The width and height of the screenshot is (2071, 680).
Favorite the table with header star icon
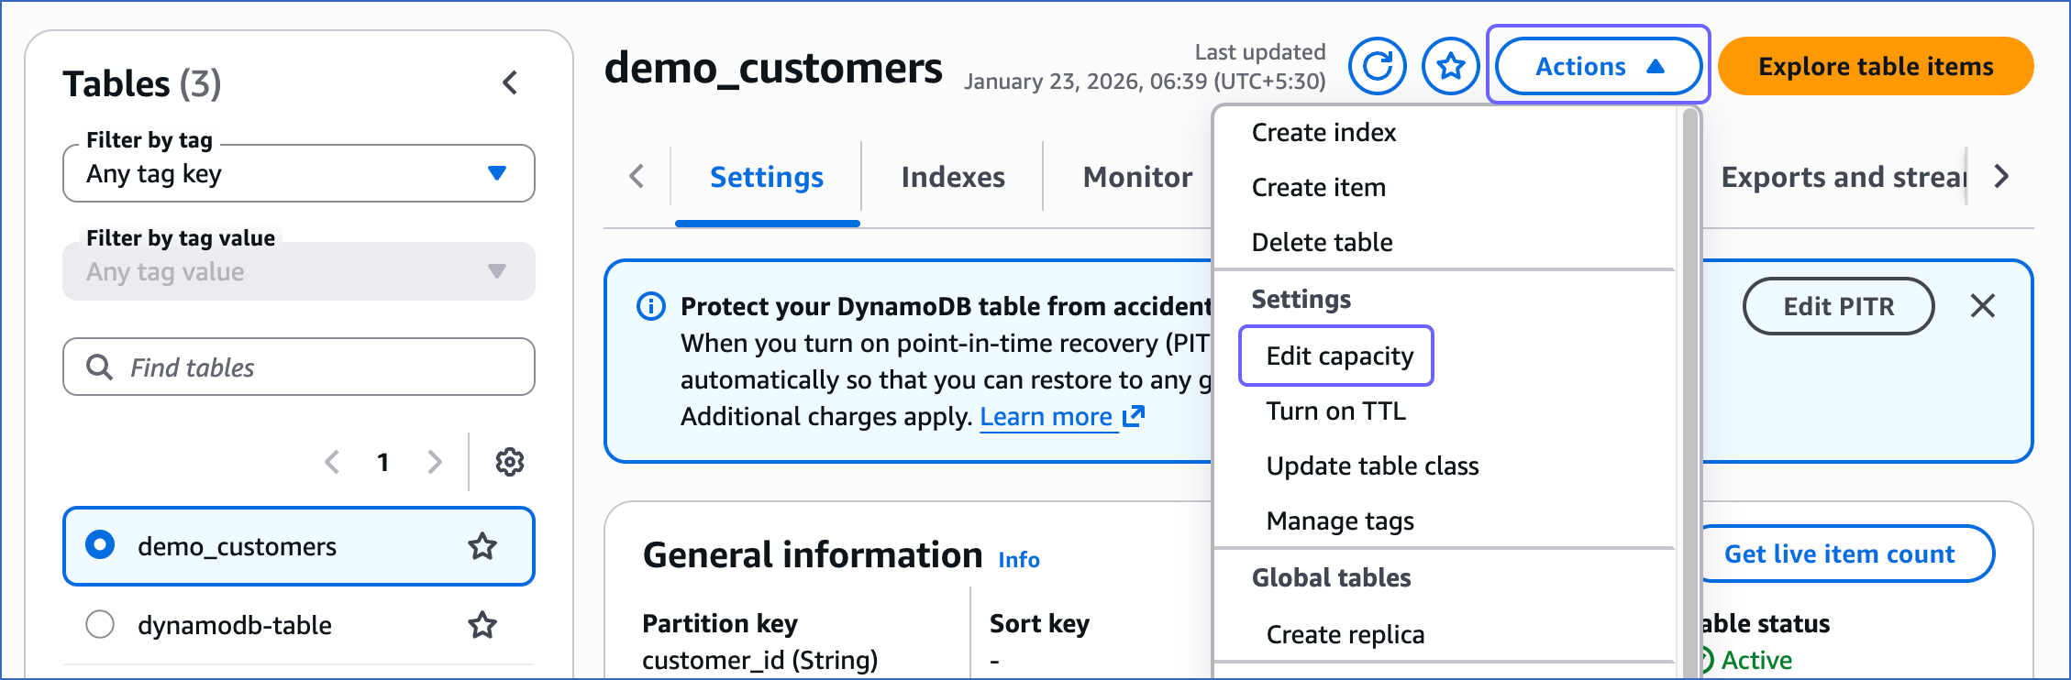coord(1450,66)
